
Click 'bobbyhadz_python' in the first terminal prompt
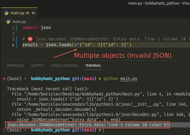click(50, 79)
